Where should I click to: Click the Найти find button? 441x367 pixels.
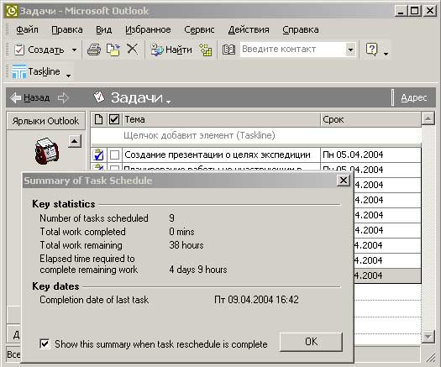(x=171, y=50)
